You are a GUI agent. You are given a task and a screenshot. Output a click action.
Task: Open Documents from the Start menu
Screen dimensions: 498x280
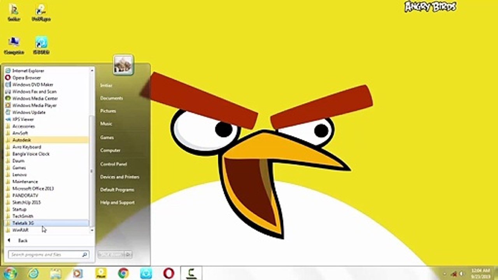(x=112, y=98)
